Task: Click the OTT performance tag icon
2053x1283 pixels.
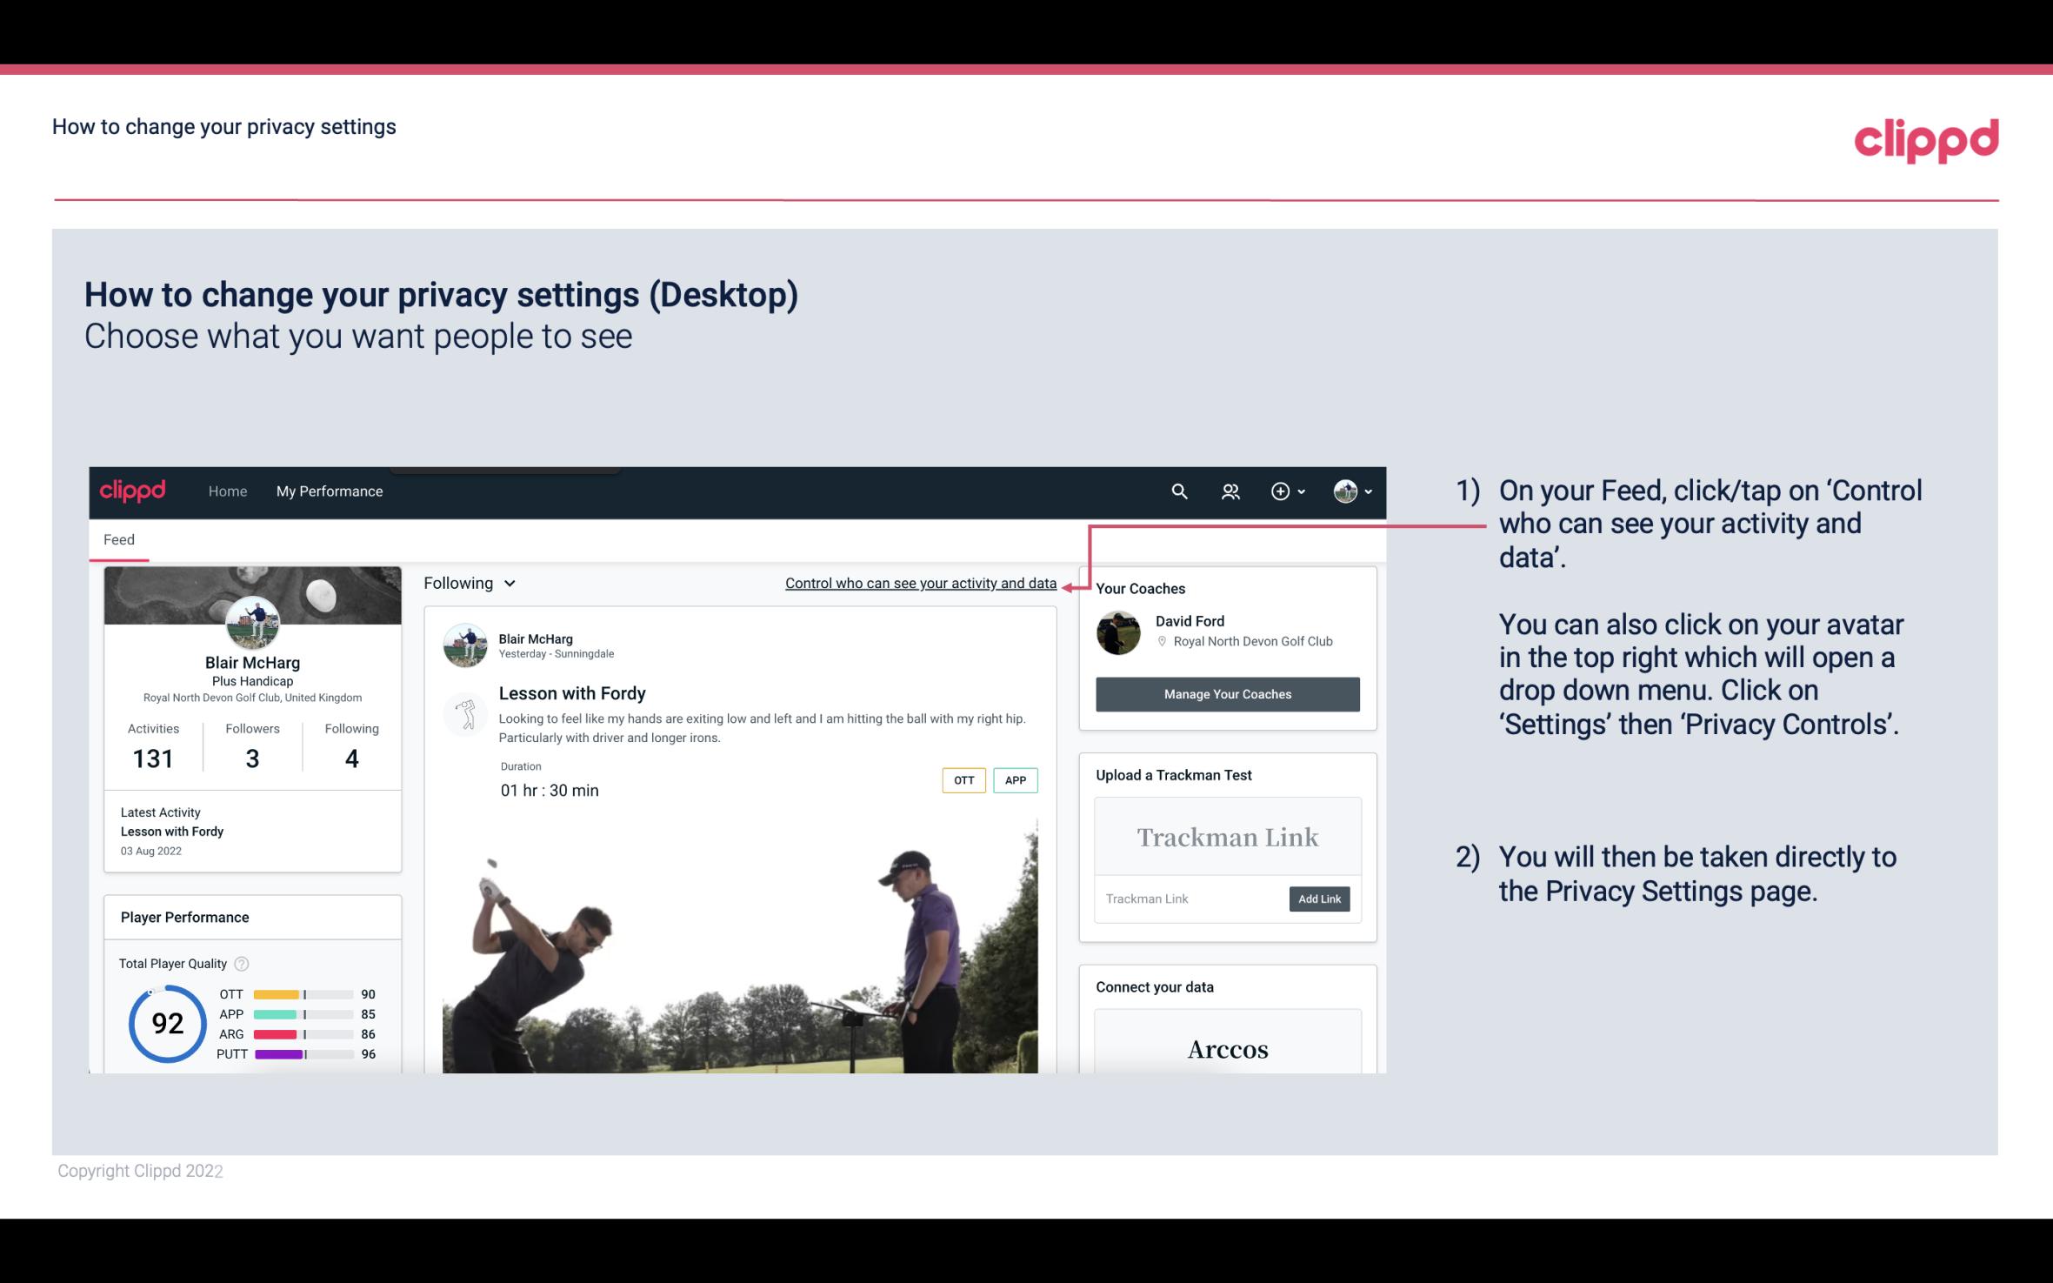Action: (962, 780)
